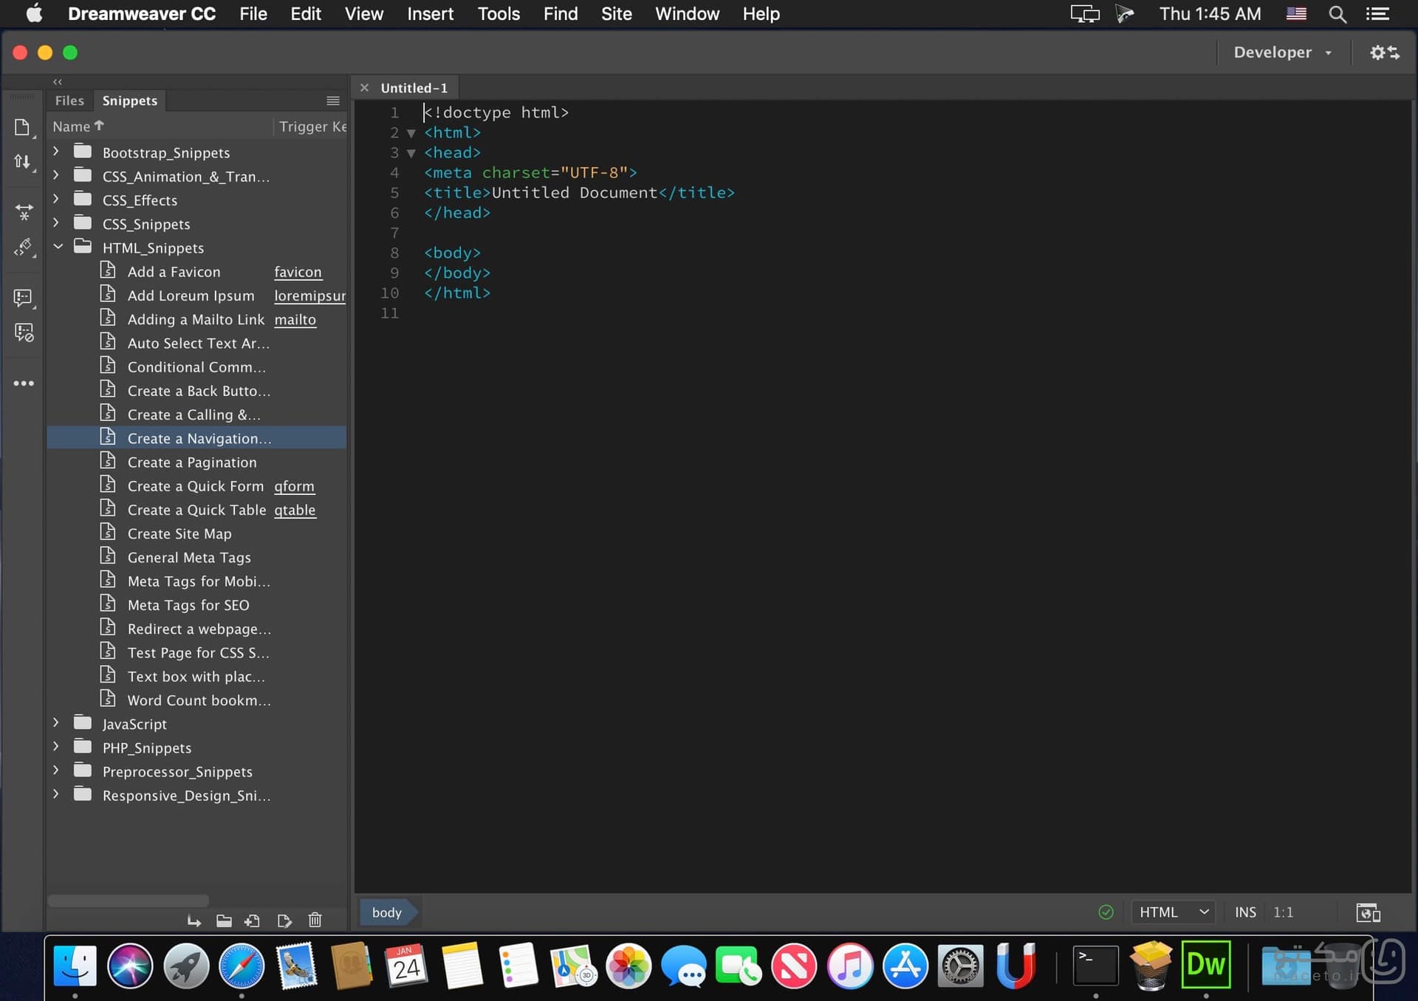Viewport: 1418px width, 1001px height.
Task: Expand the Bootstrap_Snippets folder
Action: pyautogui.click(x=56, y=151)
